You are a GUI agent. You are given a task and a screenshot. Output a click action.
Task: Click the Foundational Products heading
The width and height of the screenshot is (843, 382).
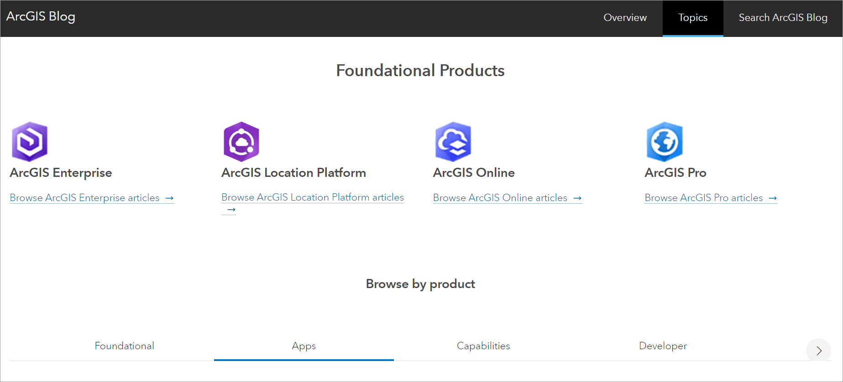[420, 71]
